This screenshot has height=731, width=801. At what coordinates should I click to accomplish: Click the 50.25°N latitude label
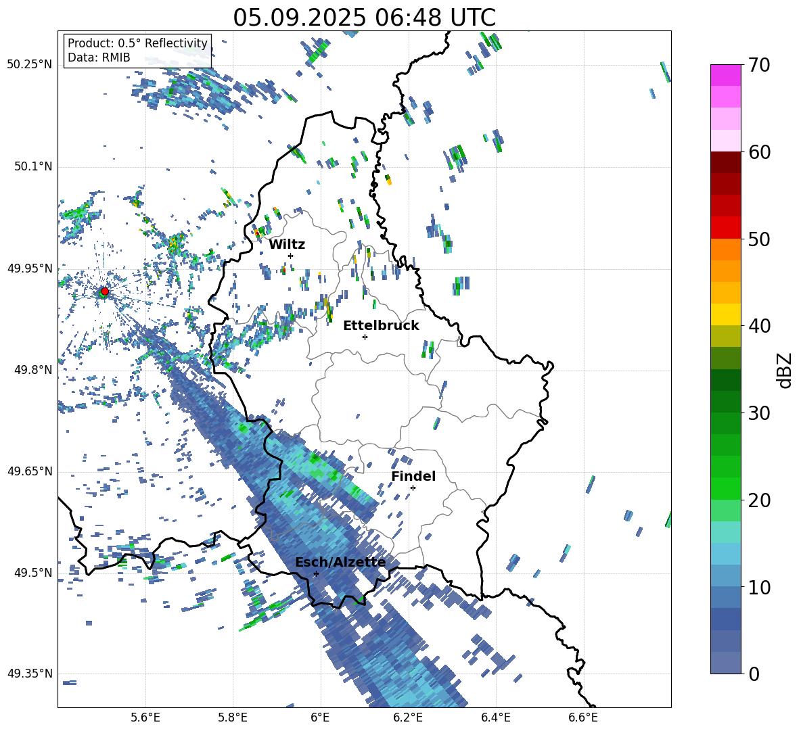pyautogui.click(x=30, y=64)
